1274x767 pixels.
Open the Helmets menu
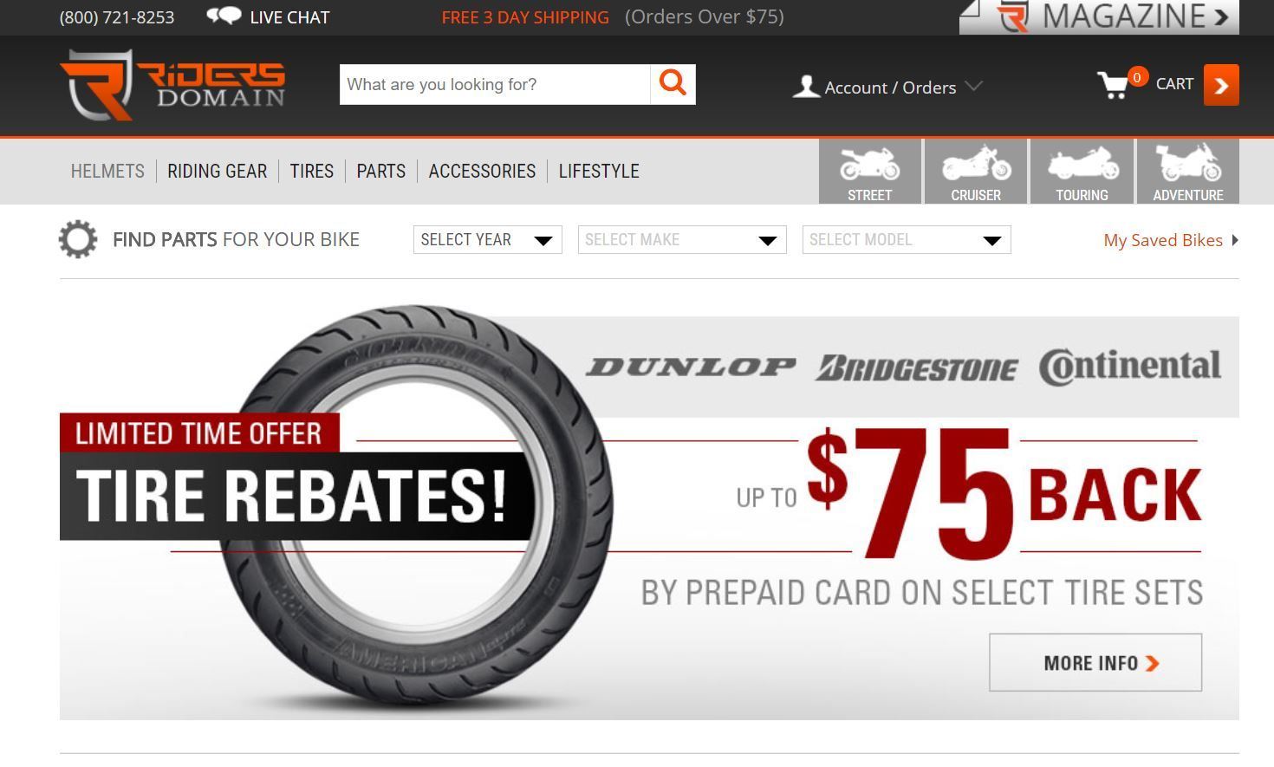(x=107, y=172)
